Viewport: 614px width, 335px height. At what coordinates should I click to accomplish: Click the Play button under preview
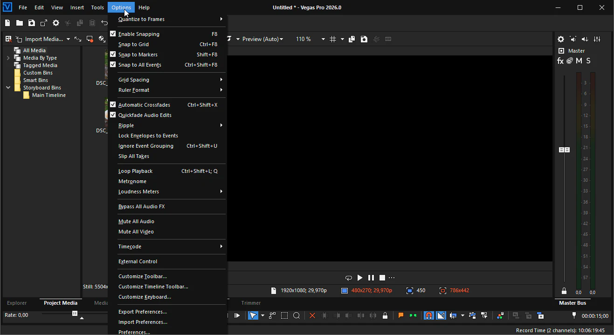(360, 278)
